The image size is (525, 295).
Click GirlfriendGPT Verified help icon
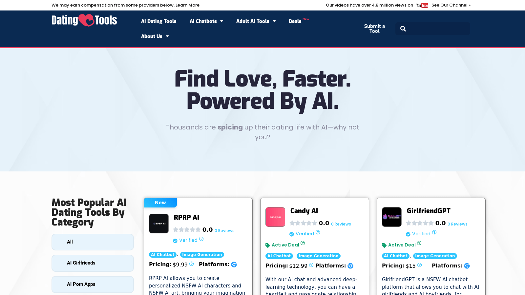pyautogui.click(x=434, y=232)
